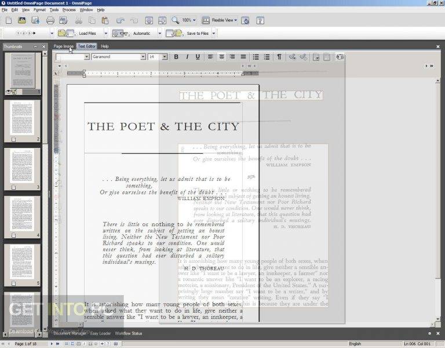Click the Redo arrow icon

coord(134,20)
